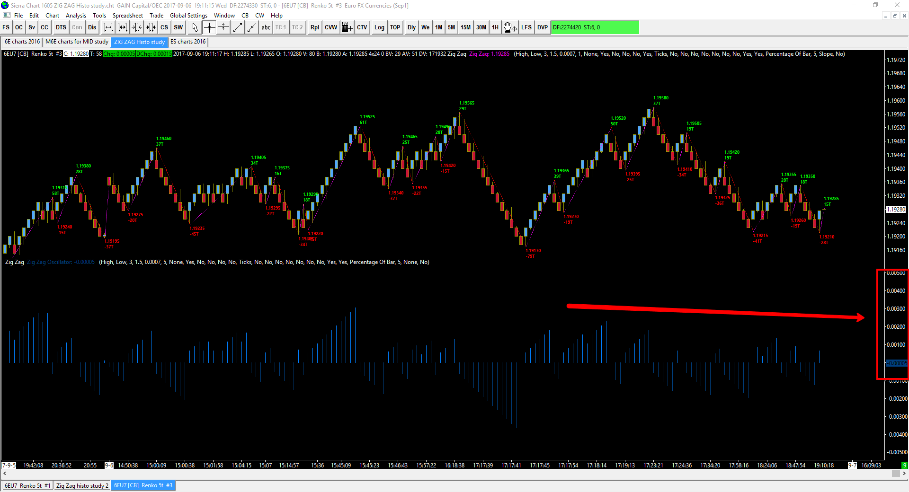The height and width of the screenshot is (492, 909).
Task: Switch to M6E charts for MID study tab
Action: [x=77, y=42]
